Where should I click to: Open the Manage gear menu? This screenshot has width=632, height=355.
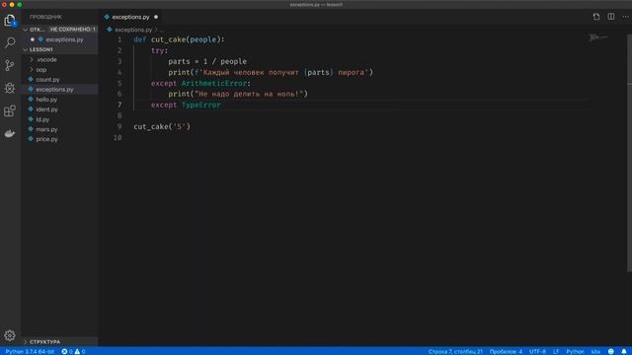pyautogui.click(x=10, y=335)
